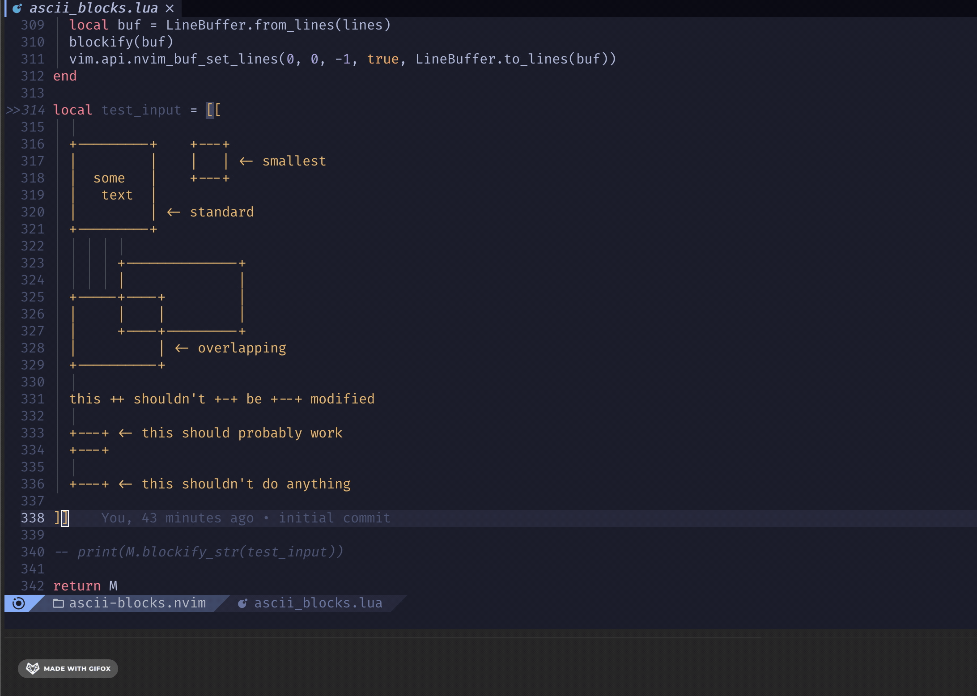Viewport: 977px width, 696px height.
Task: Click the folder icon beside ascii-blocks.nvim
Action: pos(58,603)
